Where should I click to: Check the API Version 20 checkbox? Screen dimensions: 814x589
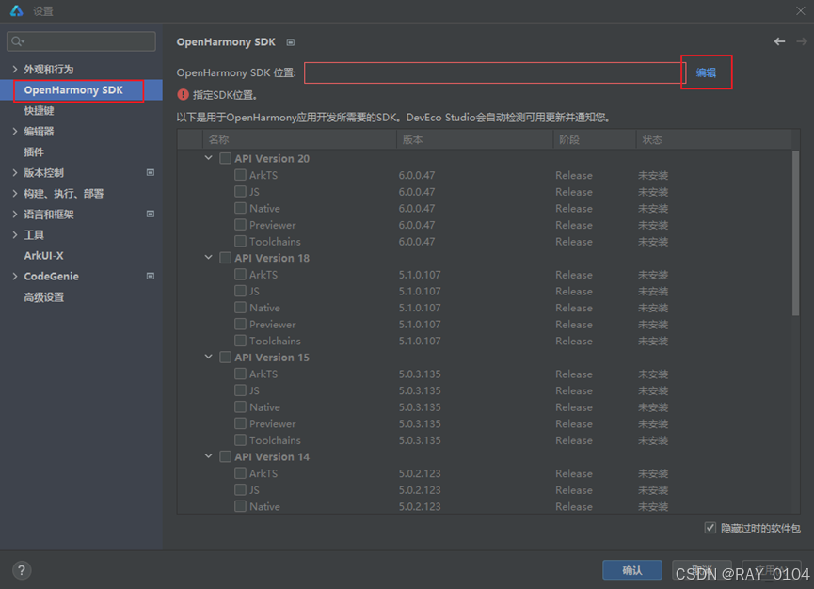pyautogui.click(x=225, y=158)
